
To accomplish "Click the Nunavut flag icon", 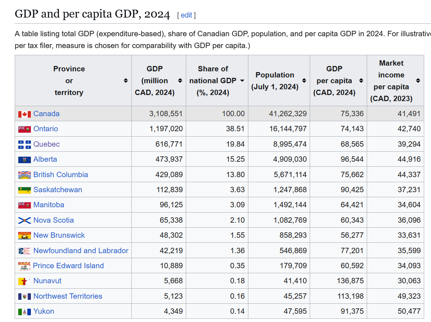I will click(24, 281).
